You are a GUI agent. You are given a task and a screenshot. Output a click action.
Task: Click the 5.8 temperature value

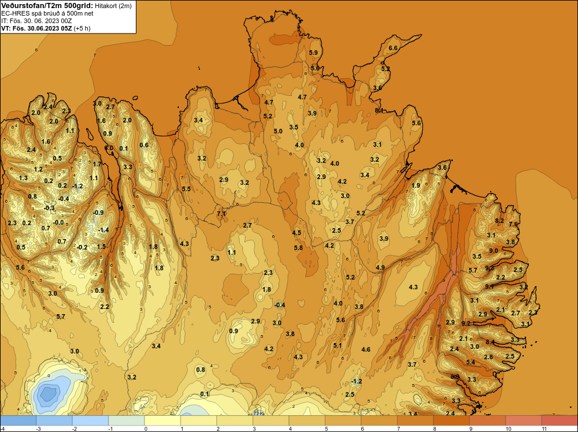[x=298, y=248]
